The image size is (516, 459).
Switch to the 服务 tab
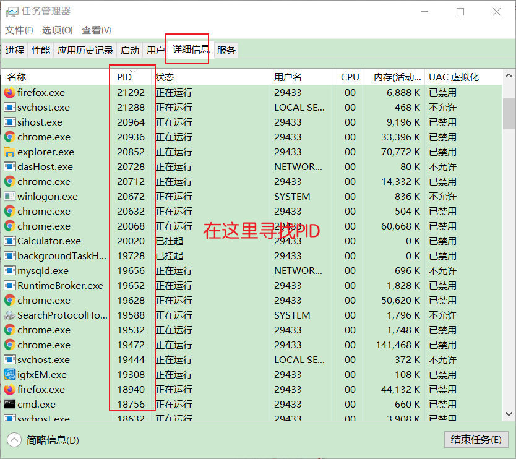(226, 51)
